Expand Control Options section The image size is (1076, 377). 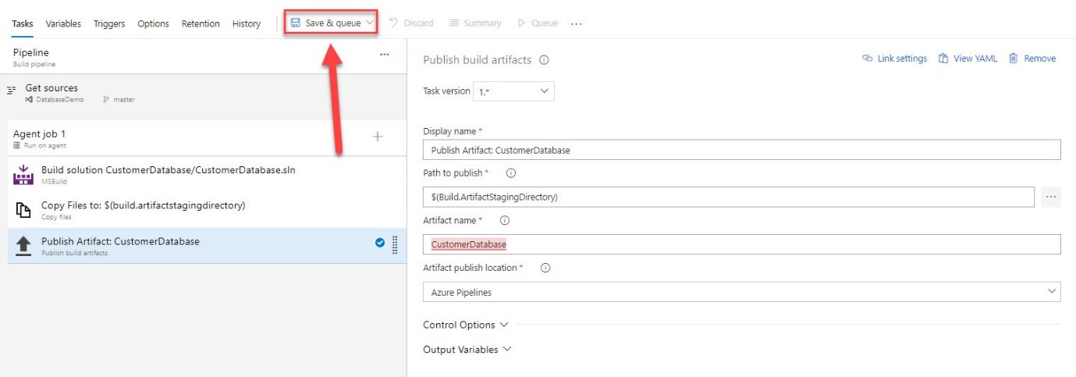[465, 325]
